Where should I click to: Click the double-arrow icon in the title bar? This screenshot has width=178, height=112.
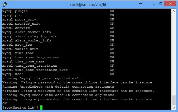[x=141, y=3]
